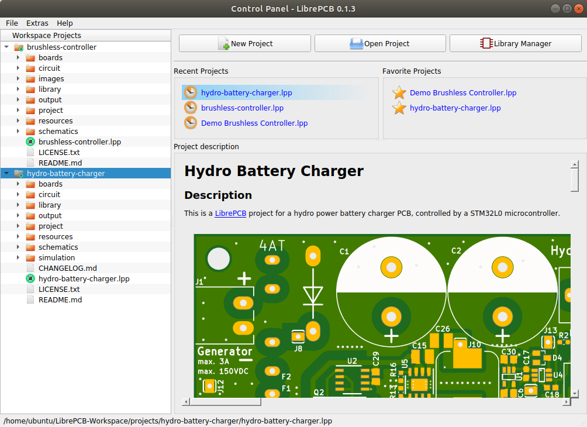Click the green hydro-battery-charger.lpp file icon in tree
587x427 pixels.
(30, 279)
